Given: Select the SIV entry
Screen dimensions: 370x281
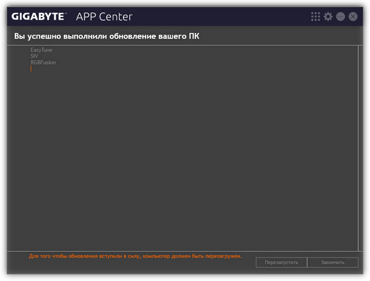Looking at the screenshot, I should click(x=34, y=56).
